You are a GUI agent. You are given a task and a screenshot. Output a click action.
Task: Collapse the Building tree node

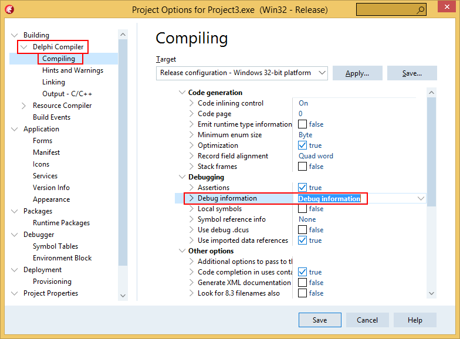14,35
